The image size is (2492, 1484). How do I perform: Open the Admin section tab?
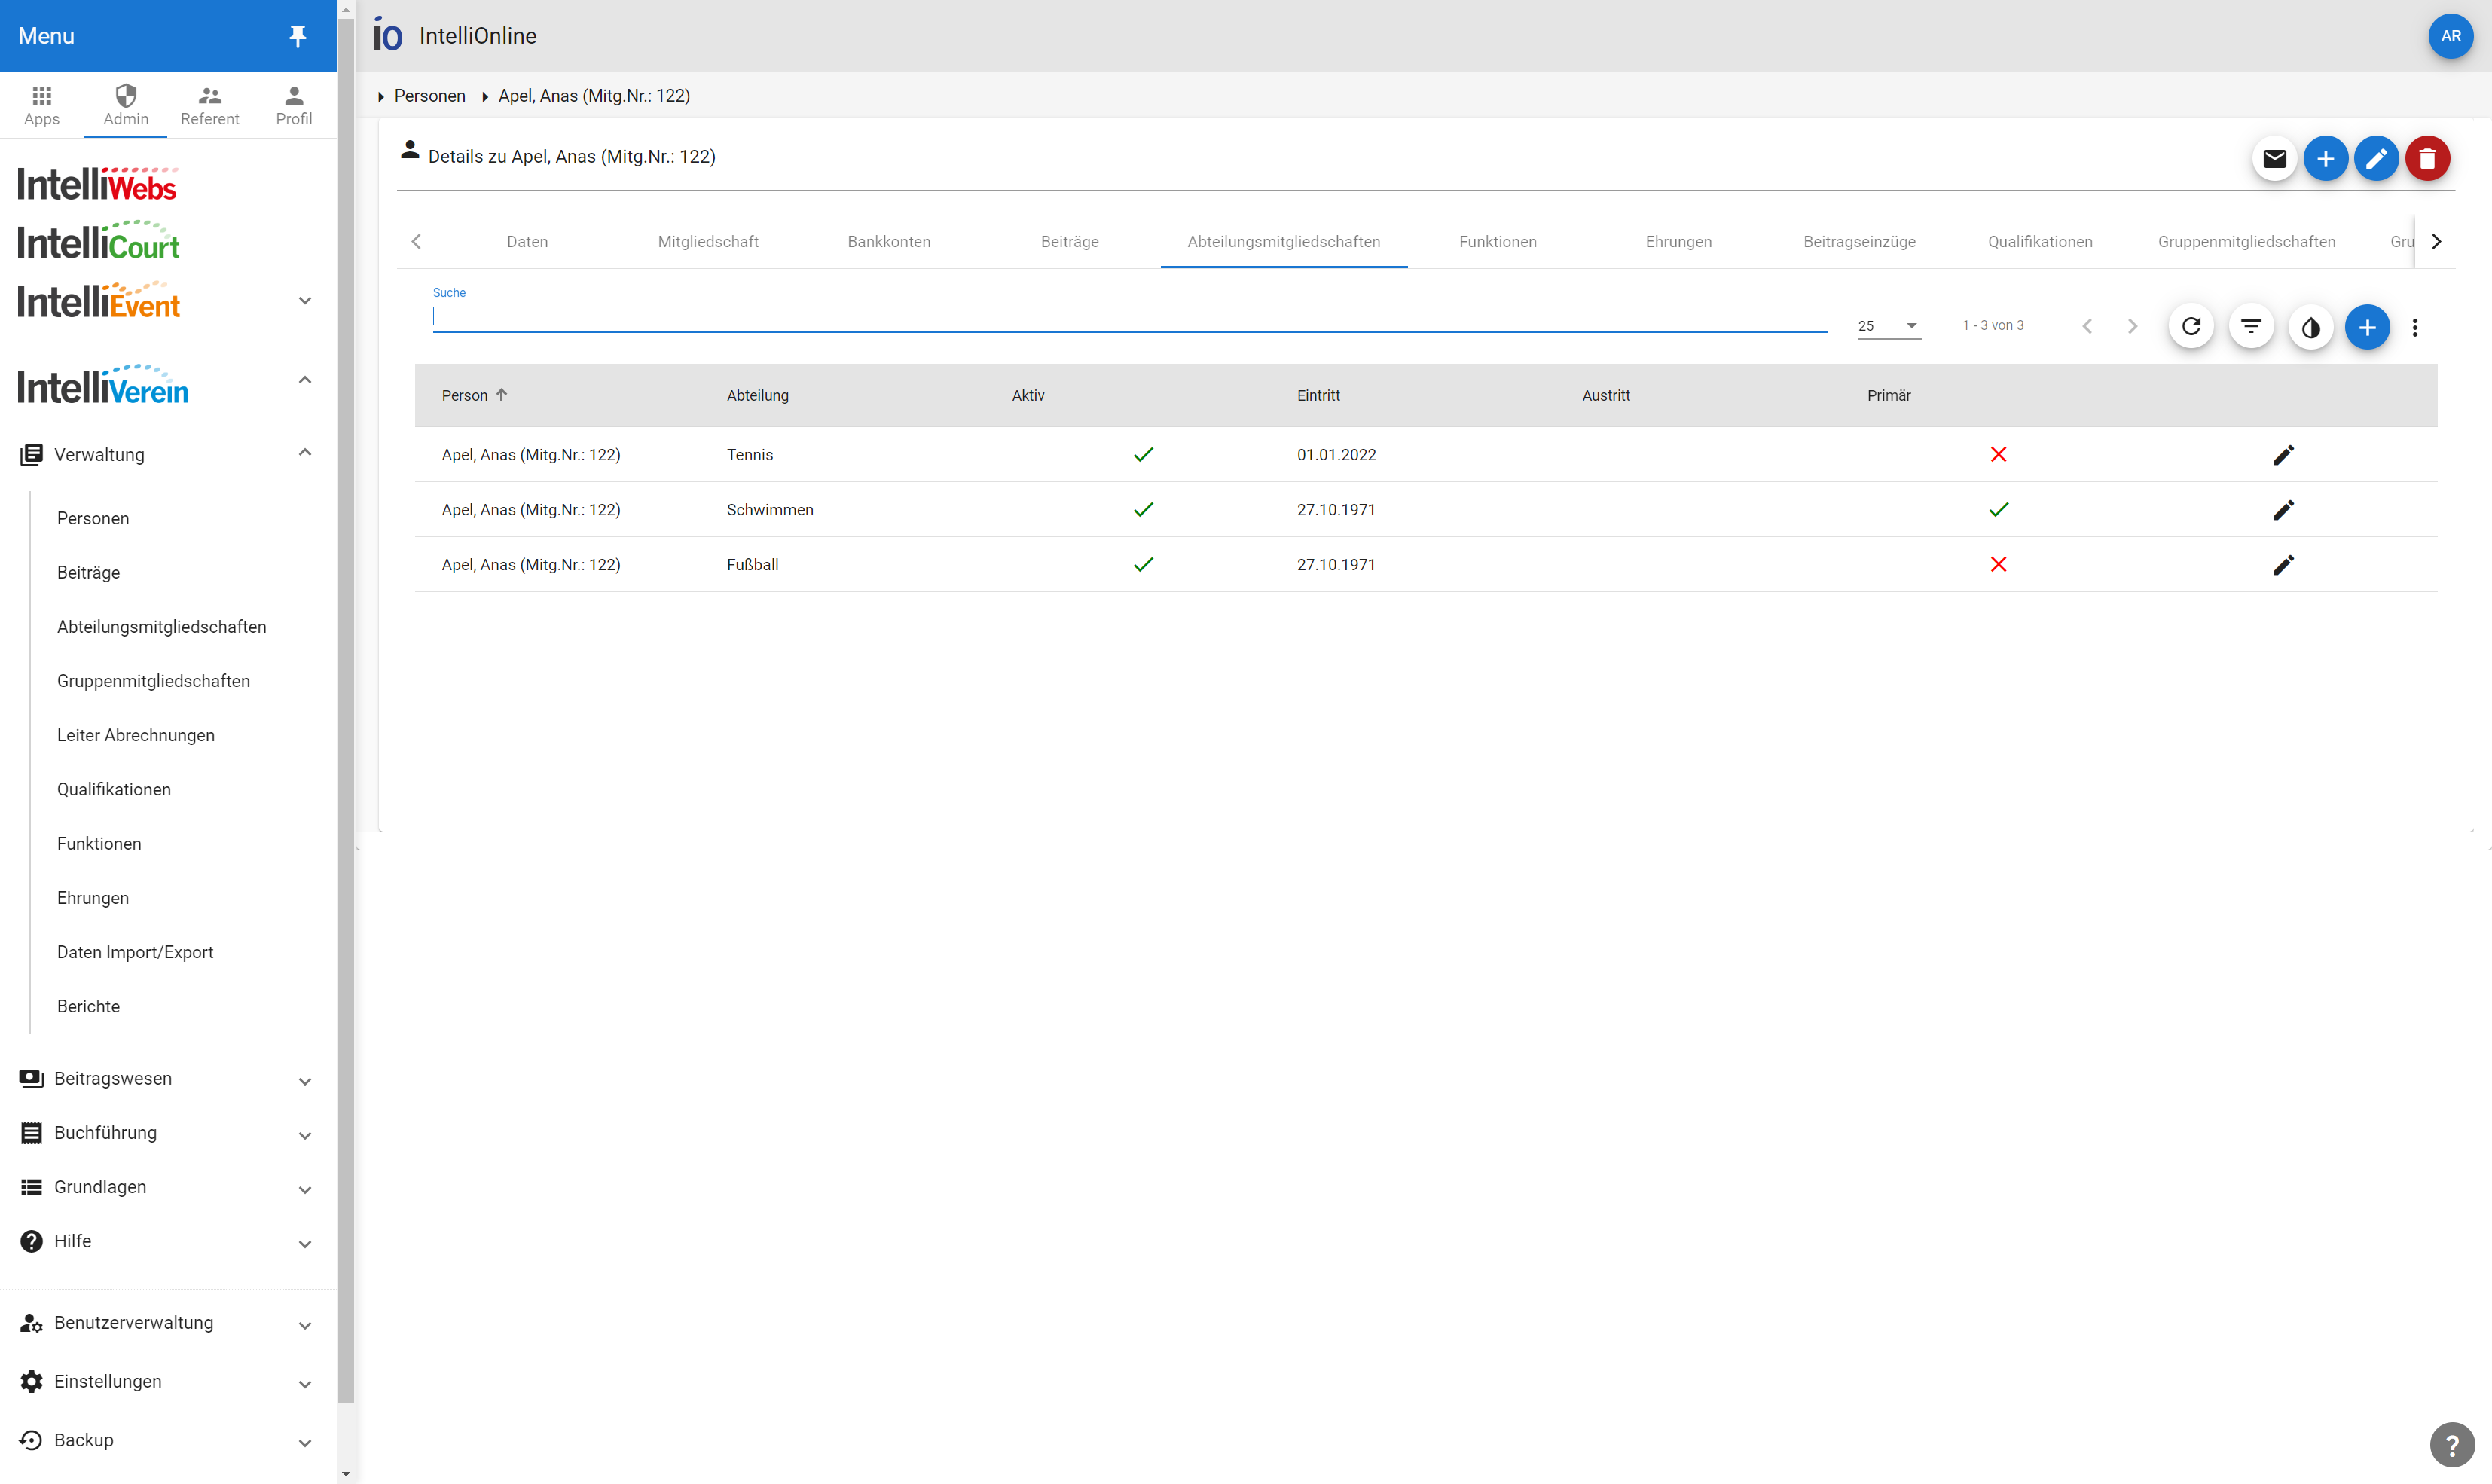(126, 105)
